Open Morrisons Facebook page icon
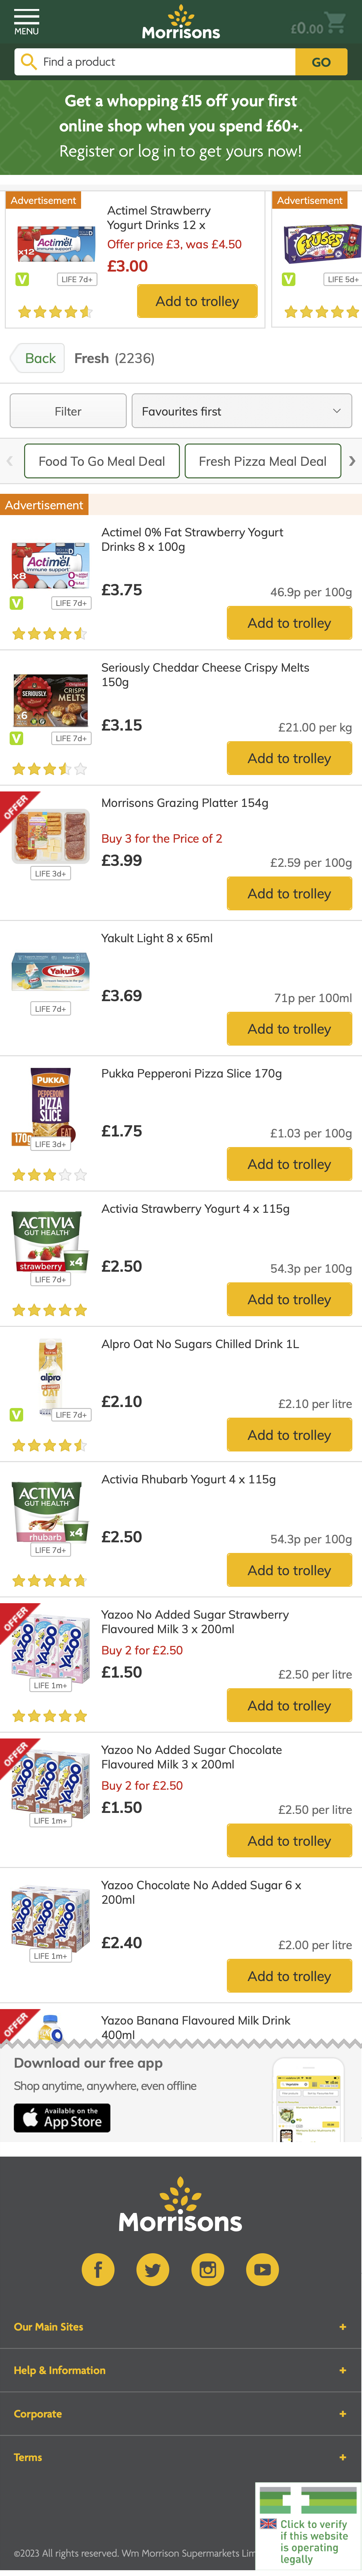 click(98, 2269)
